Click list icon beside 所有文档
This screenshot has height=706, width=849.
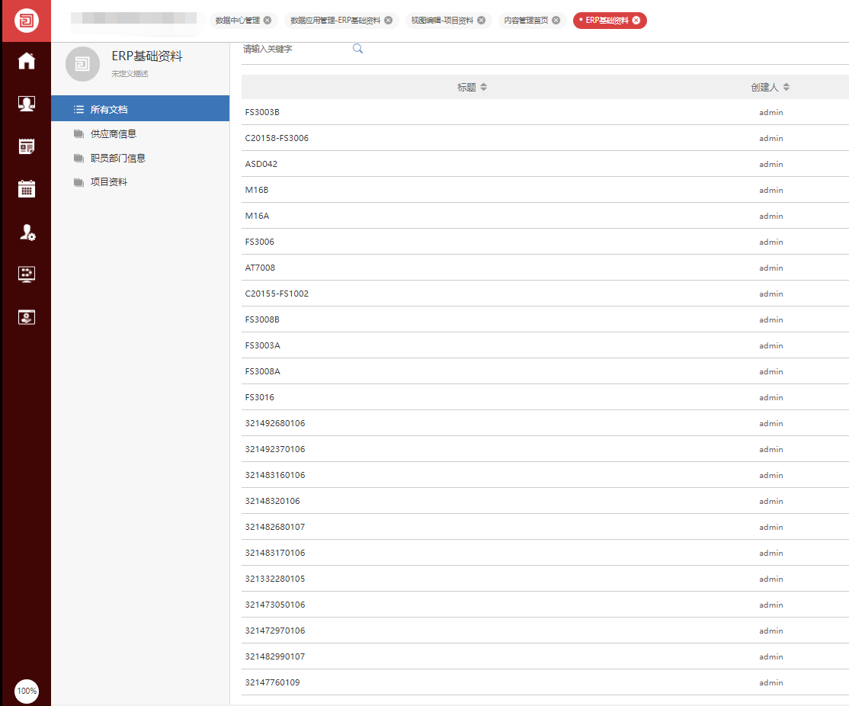coord(78,110)
